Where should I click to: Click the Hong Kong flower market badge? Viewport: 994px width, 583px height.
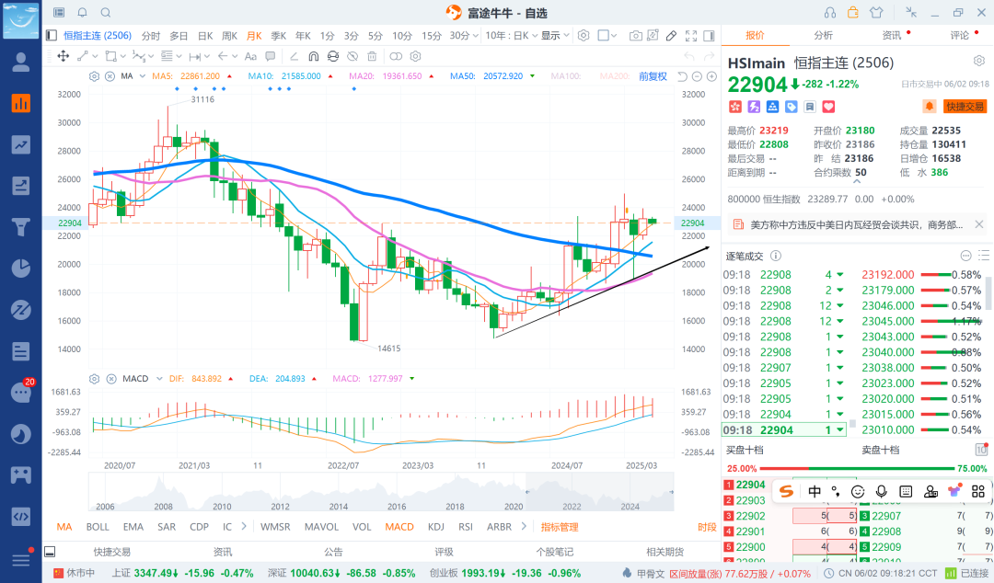[734, 107]
